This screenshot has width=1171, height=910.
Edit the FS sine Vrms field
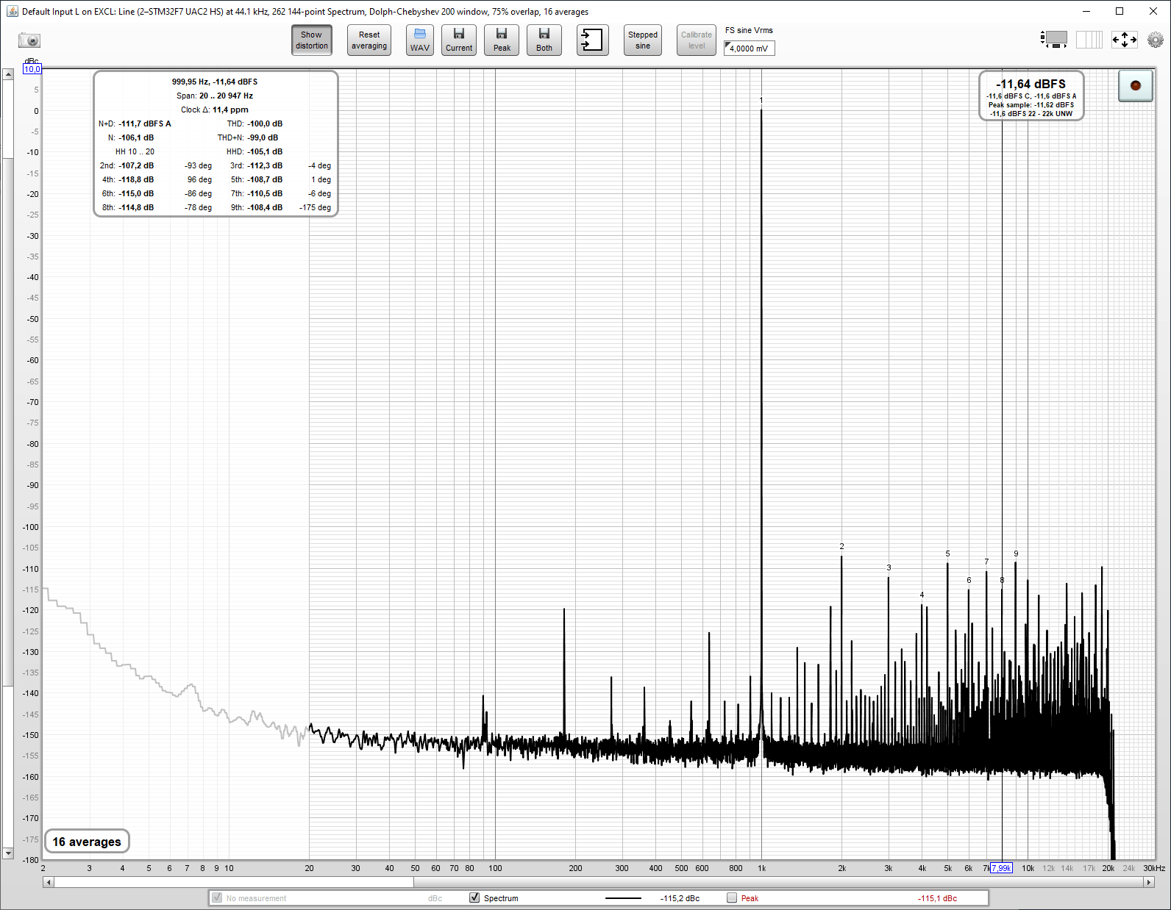tap(750, 49)
